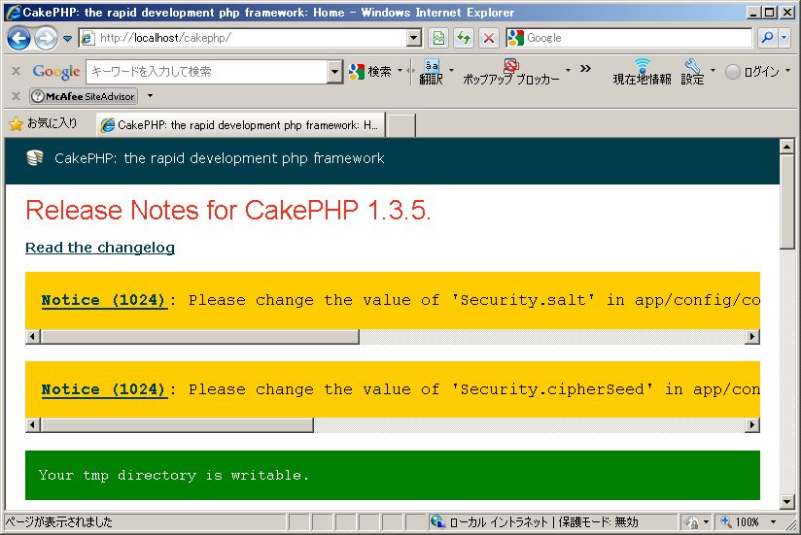801x535 pixels.
Task: Click the compatibility view icon
Action: [438, 38]
